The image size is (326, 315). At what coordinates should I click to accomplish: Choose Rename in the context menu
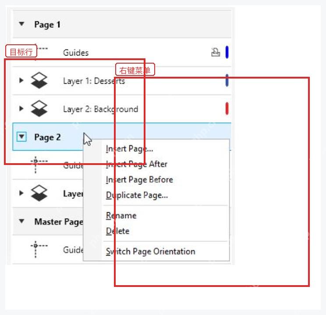(156, 215)
